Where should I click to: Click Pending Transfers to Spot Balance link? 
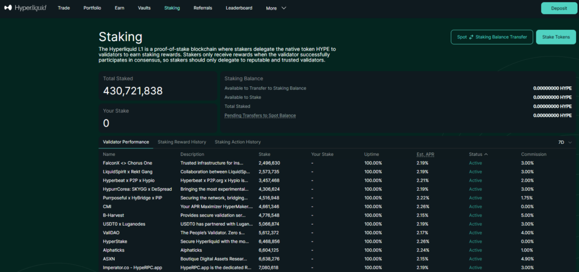pyautogui.click(x=260, y=115)
